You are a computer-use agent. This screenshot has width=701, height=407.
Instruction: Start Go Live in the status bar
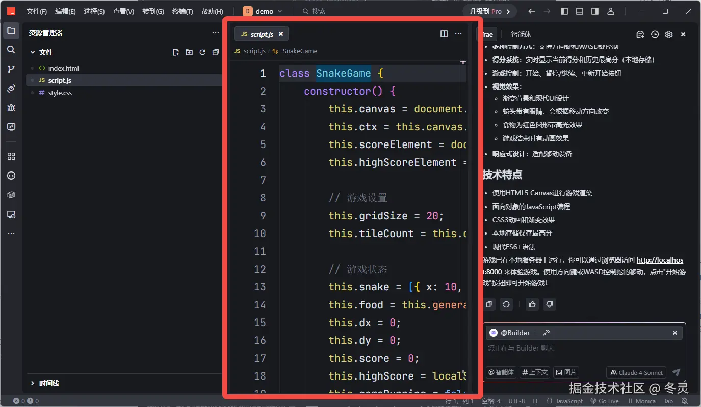pos(605,401)
